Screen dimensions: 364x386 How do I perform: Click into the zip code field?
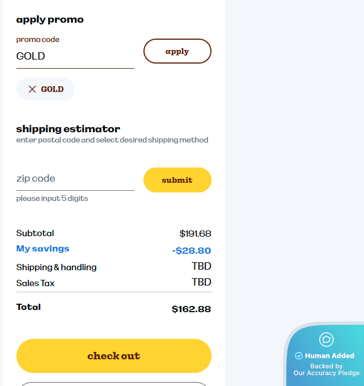click(75, 179)
